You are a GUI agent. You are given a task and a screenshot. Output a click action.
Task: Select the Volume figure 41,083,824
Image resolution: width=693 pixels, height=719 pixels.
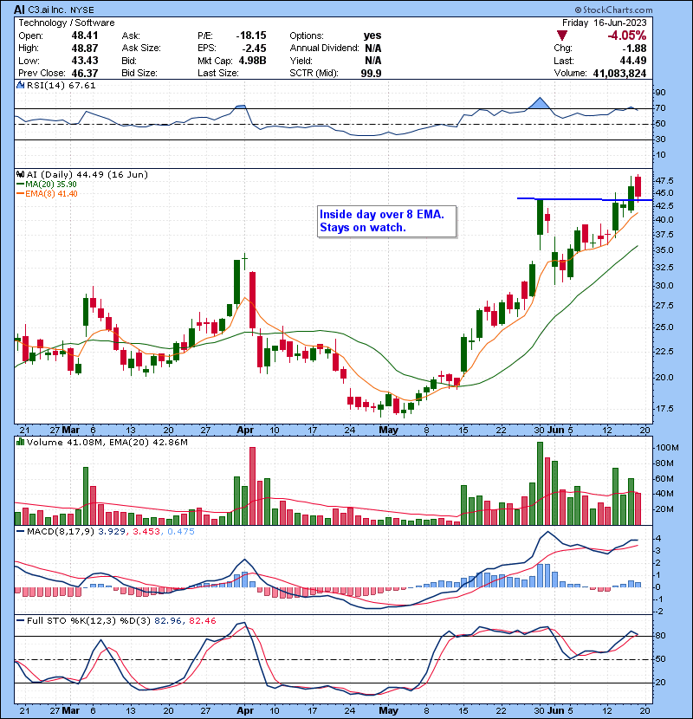[619, 73]
